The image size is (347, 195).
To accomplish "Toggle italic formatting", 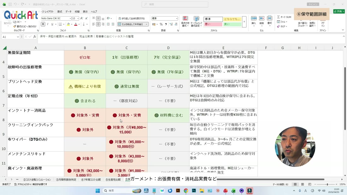I will (48, 24).
